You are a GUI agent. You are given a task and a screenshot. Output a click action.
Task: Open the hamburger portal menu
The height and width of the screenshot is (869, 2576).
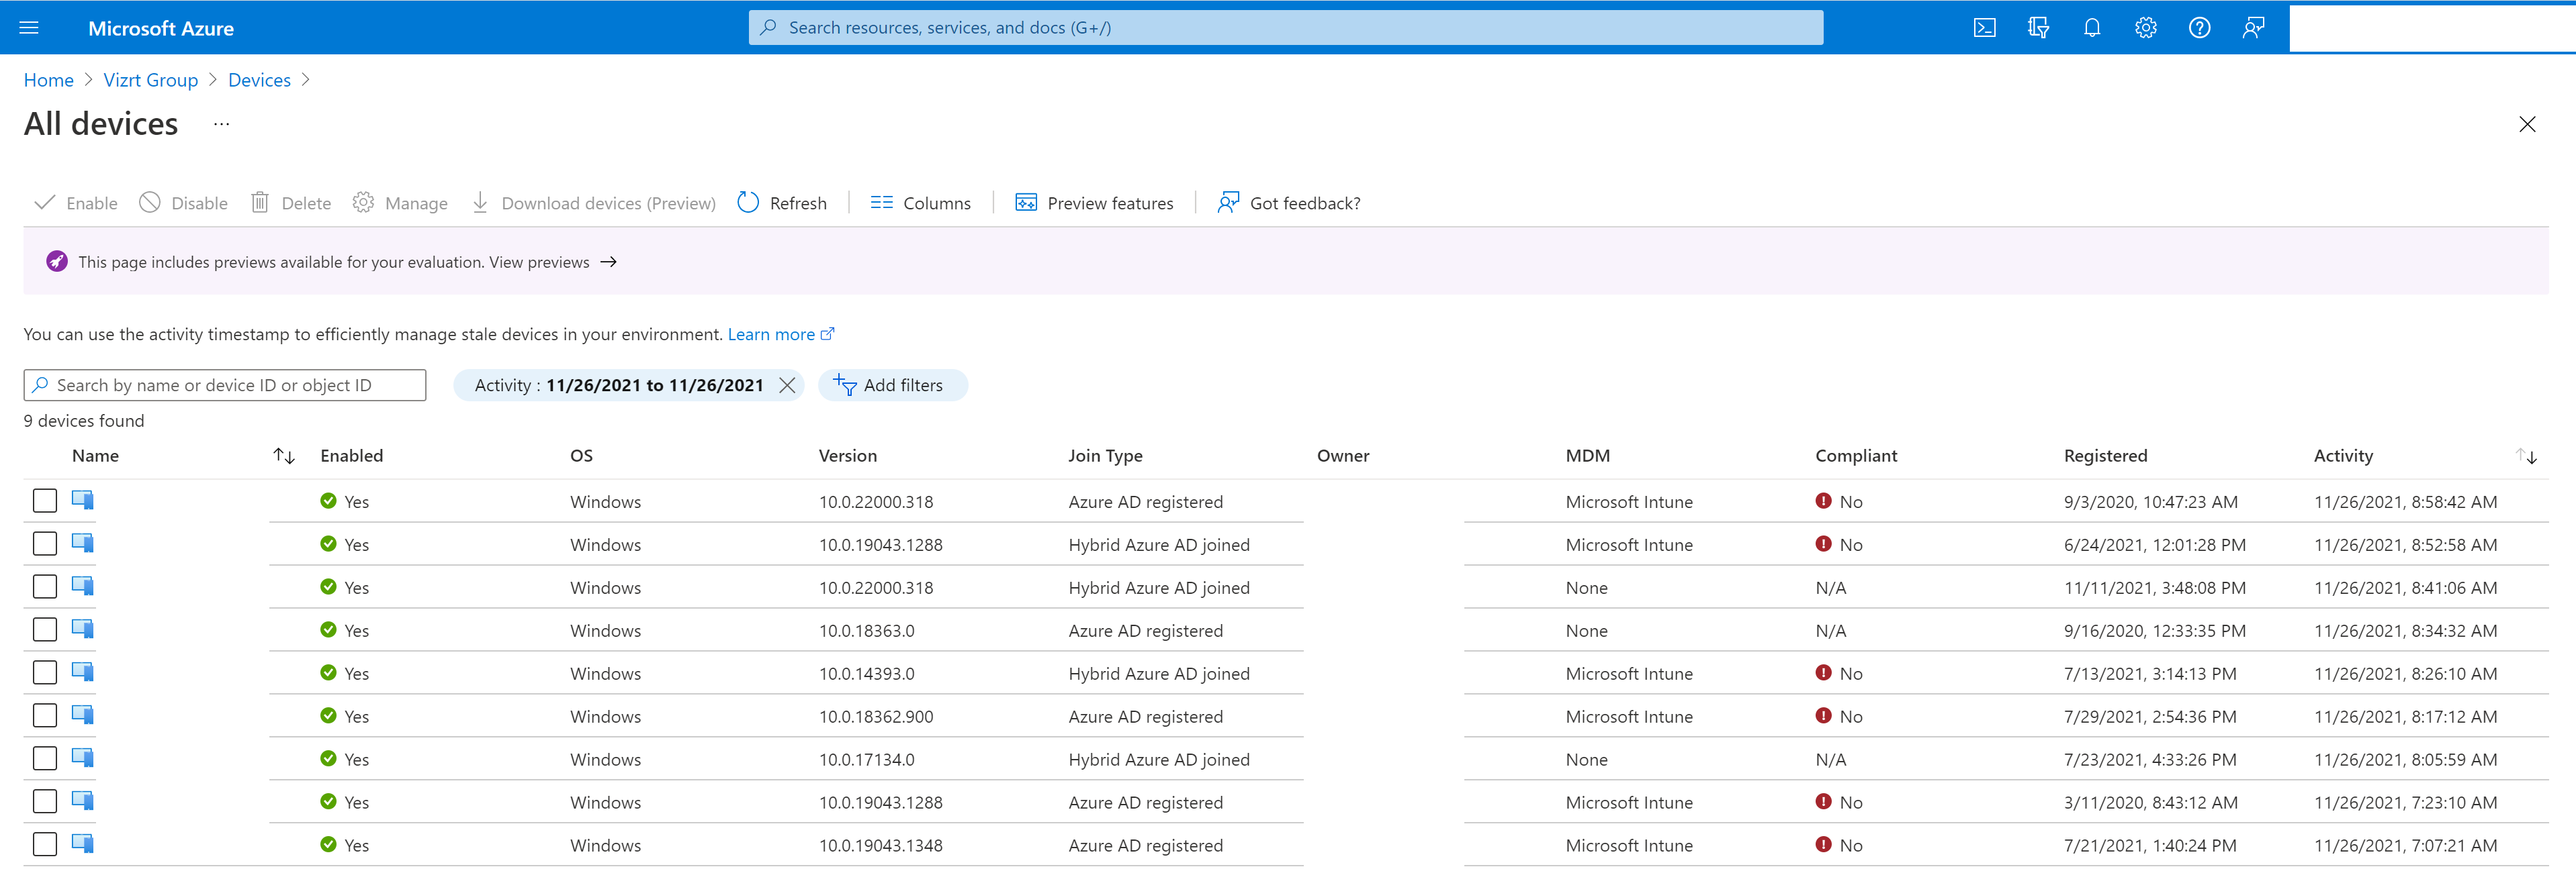tap(29, 28)
